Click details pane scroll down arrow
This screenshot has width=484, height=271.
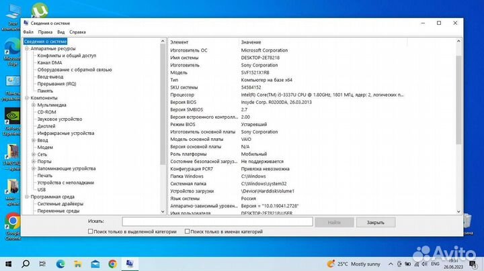[x=458, y=211]
